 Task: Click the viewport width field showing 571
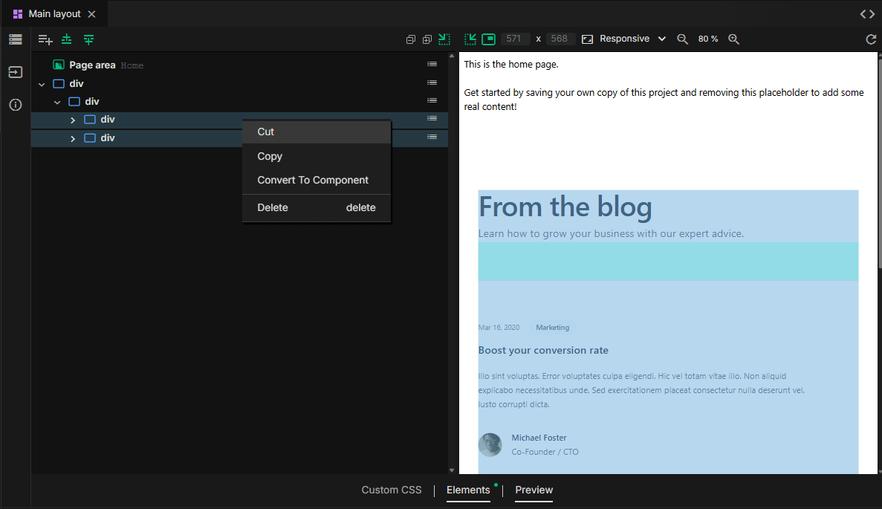513,39
